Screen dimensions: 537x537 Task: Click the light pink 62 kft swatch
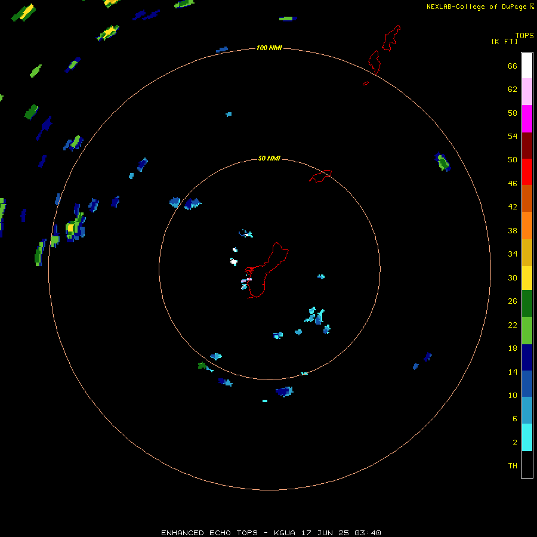tap(527, 92)
